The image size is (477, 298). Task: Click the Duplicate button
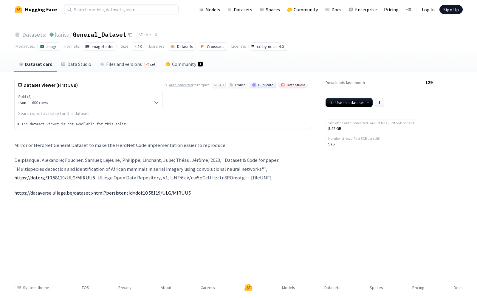263,85
